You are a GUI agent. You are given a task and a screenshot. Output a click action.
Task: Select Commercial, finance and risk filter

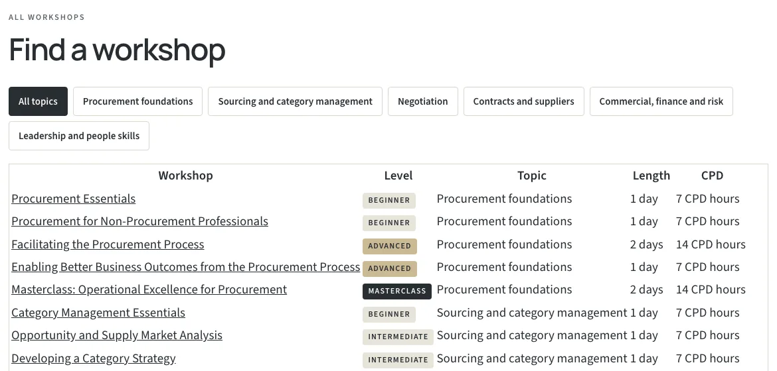click(661, 101)
